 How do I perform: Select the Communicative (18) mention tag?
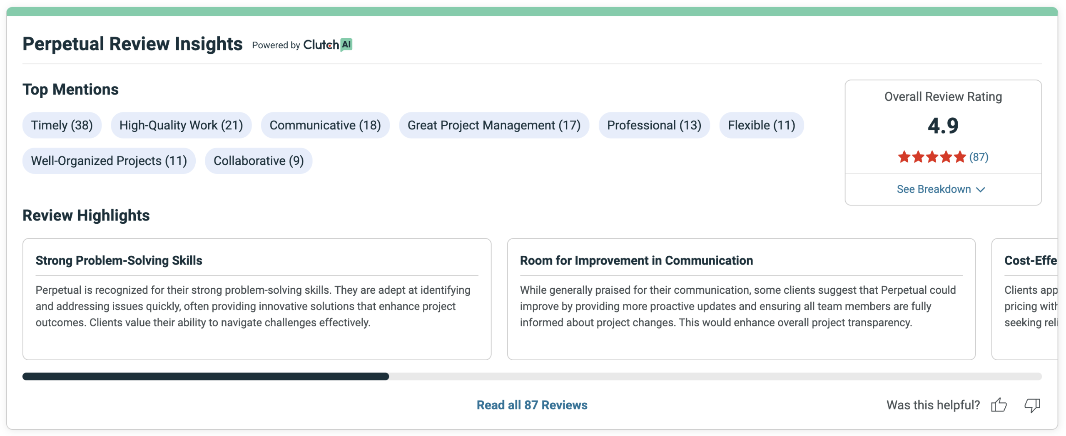click(x=325, y=125)
